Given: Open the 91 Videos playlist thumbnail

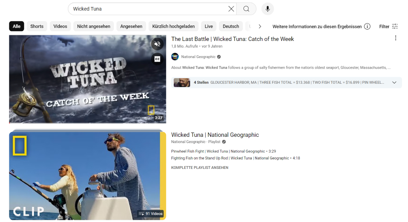Looking at the screenshot, I should point(87,176).
